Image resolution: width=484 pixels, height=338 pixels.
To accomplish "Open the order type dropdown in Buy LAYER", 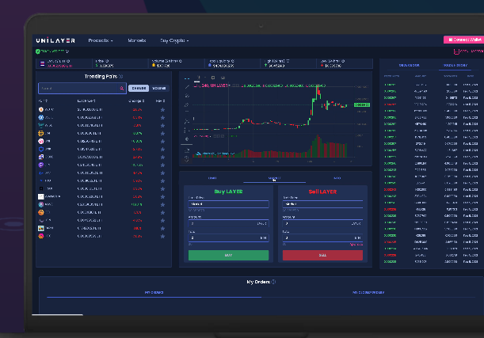I will pyautogui.click(x=227, y=203).
